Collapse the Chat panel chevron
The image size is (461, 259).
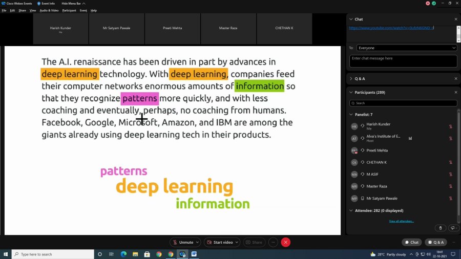[351, 19]
